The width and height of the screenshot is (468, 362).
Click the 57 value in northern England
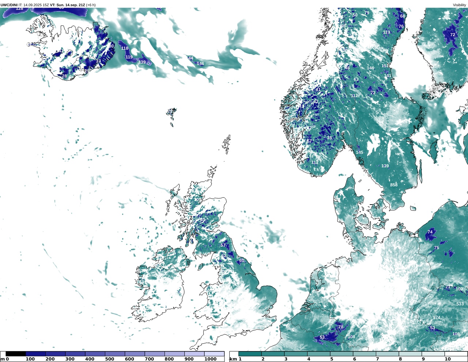[x=223, y=245]
